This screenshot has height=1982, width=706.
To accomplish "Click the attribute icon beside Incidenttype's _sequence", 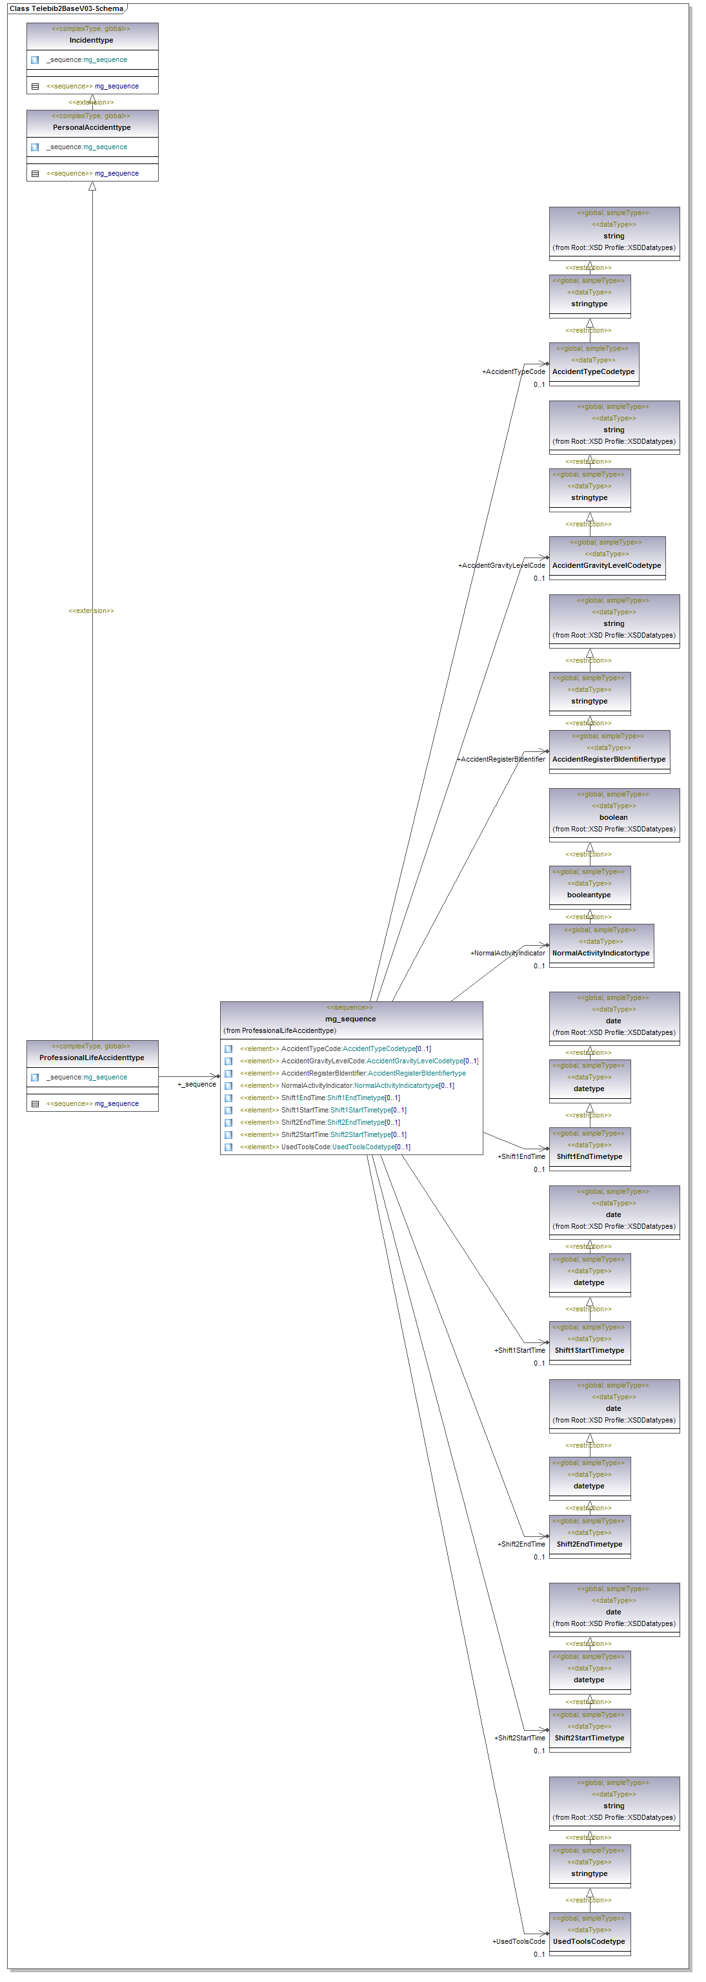I will (35, 60).
